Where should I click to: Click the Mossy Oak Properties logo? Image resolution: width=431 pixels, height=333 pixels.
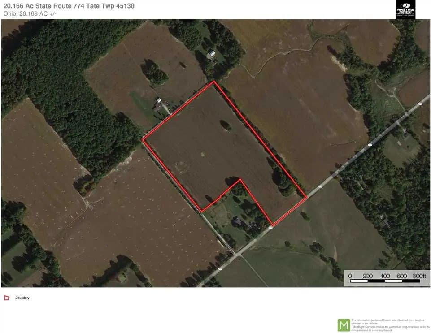click(405, 9)
